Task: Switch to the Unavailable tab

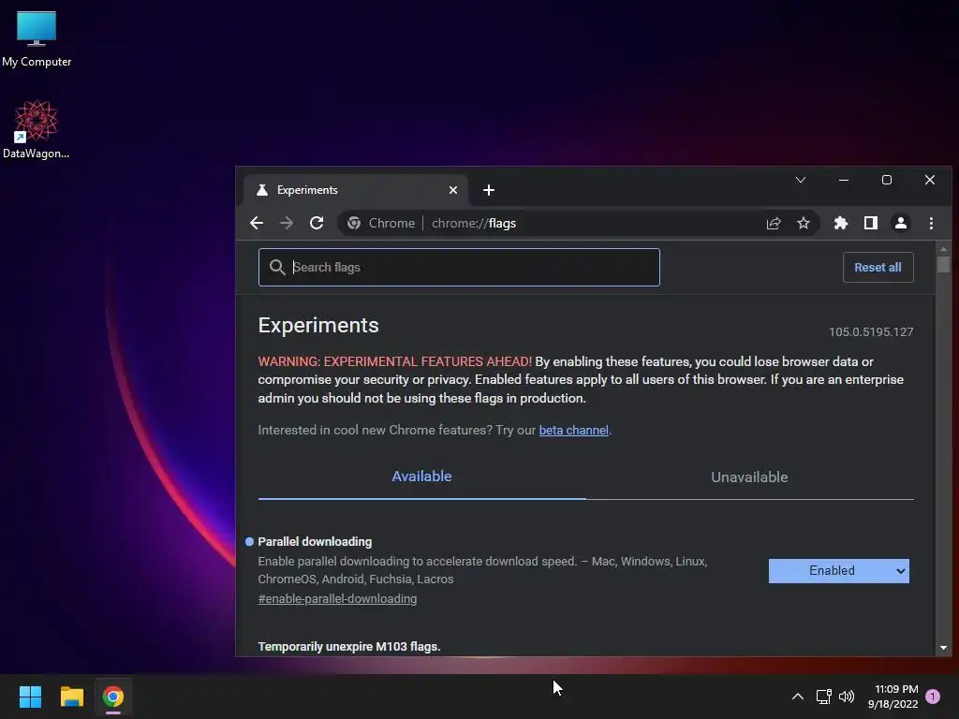Action: (749, 477)
